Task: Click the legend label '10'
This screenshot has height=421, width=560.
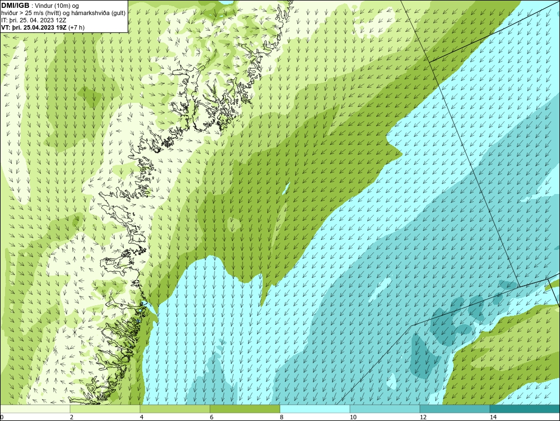Action: click(x=353, y=417)
